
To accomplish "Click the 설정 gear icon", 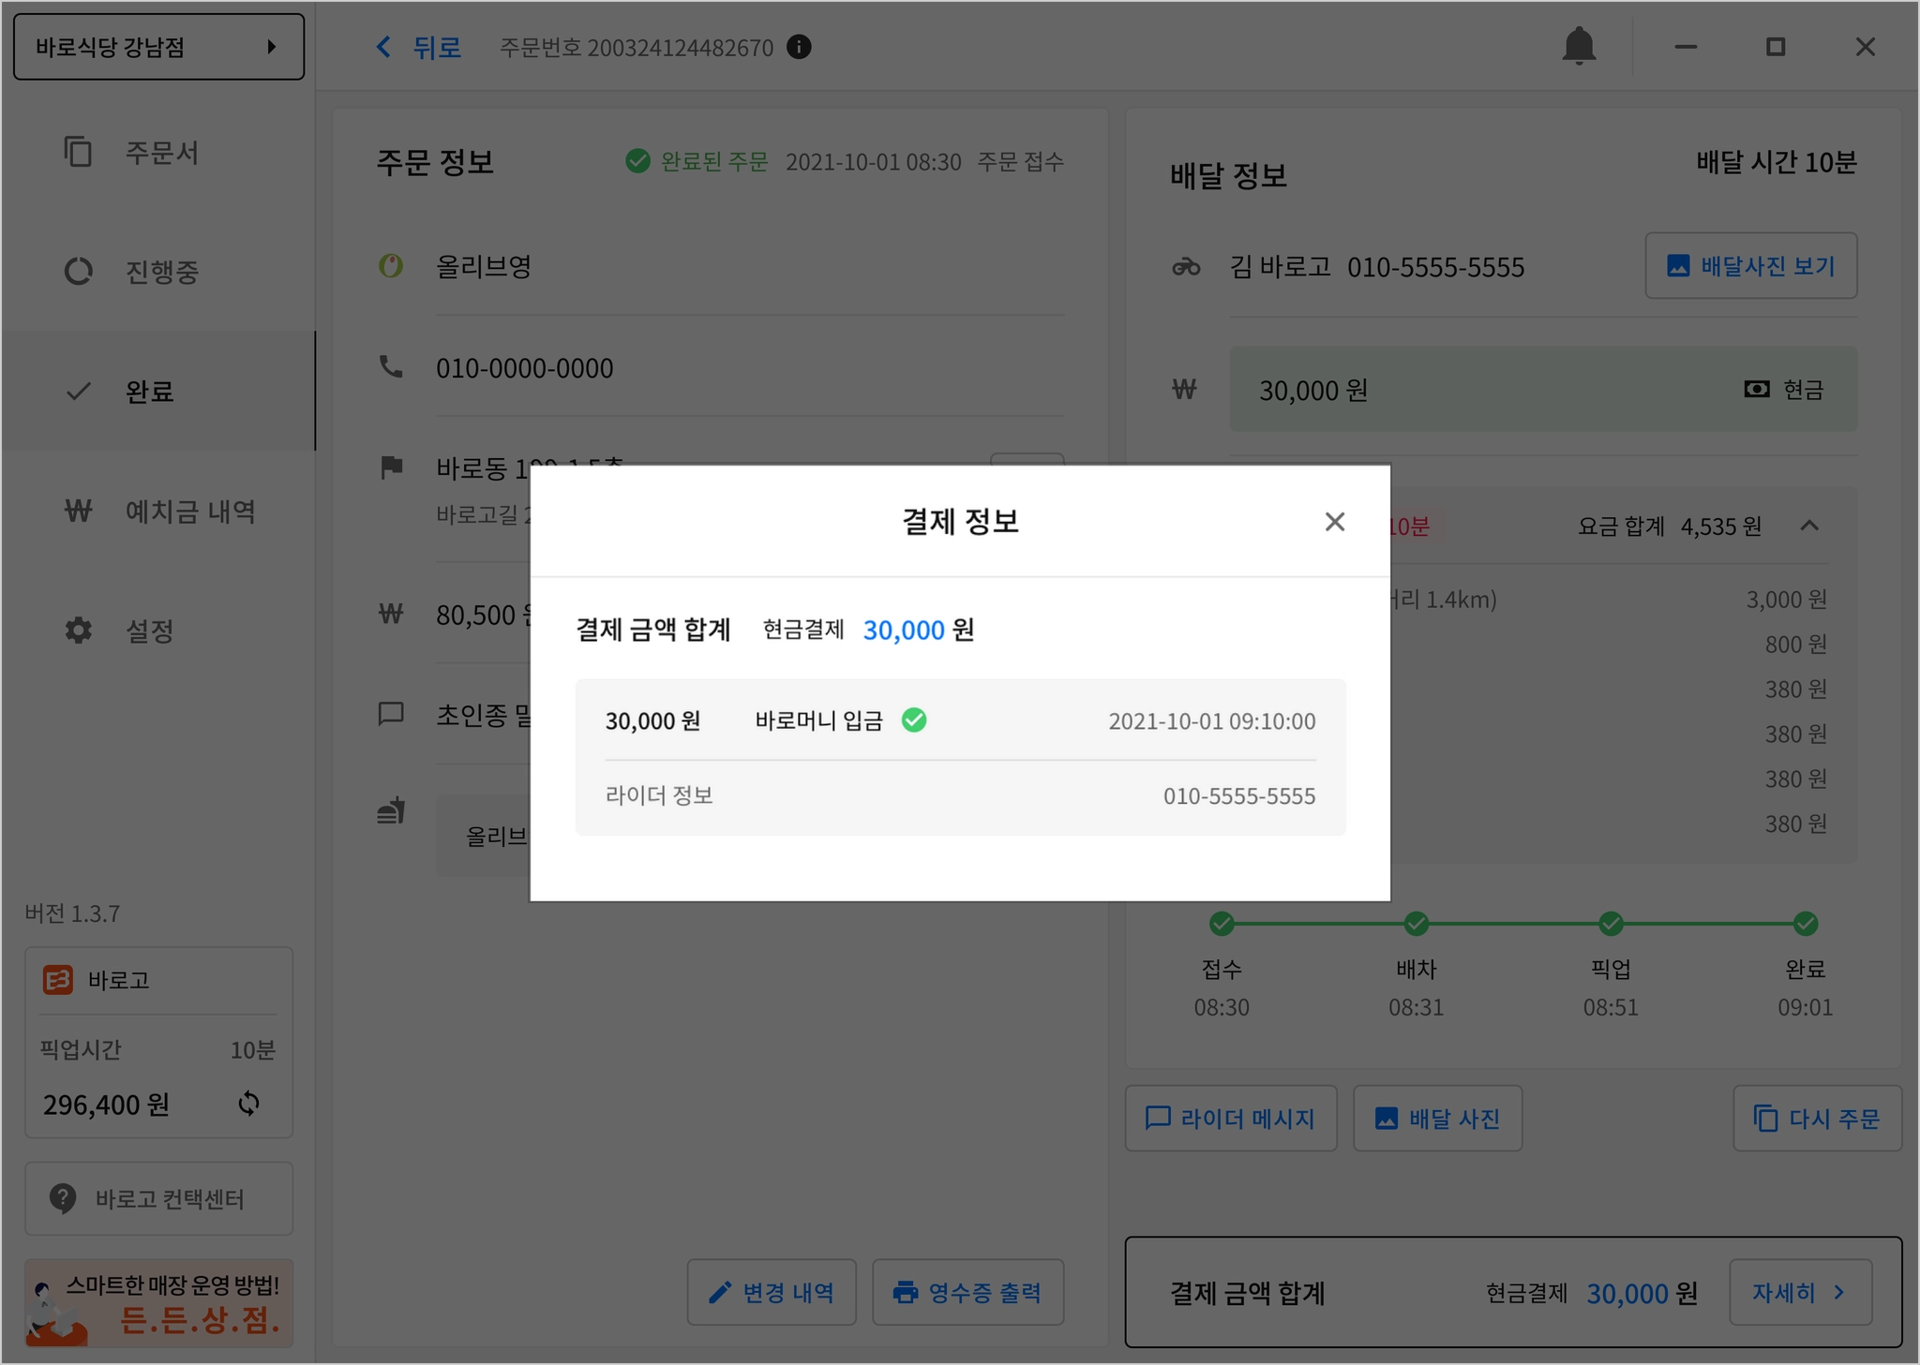I will pyautogui.click(x=79, y=631).
